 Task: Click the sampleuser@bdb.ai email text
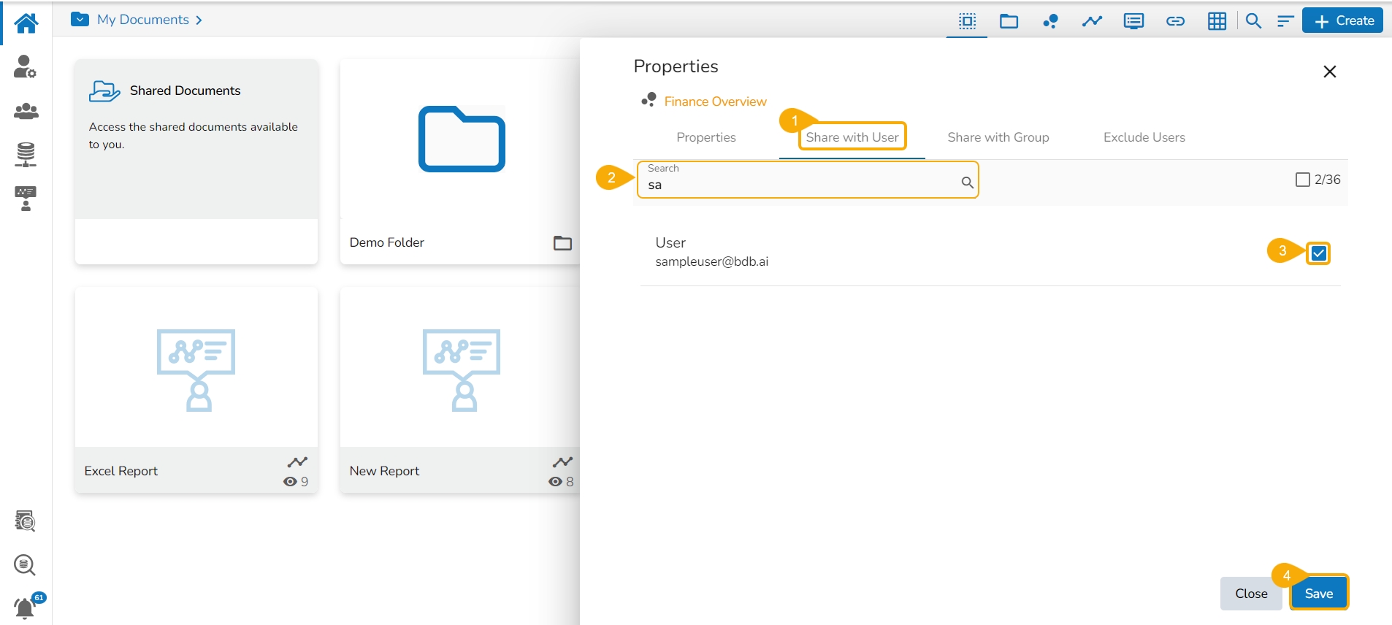712,261
